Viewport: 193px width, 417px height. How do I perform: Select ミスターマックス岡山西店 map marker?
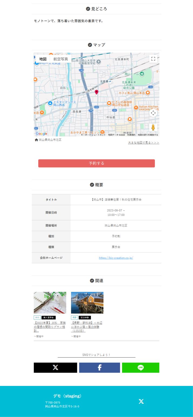(x=50, y=103)
